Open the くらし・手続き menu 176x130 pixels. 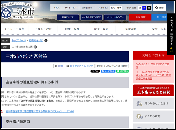point(14,29)
